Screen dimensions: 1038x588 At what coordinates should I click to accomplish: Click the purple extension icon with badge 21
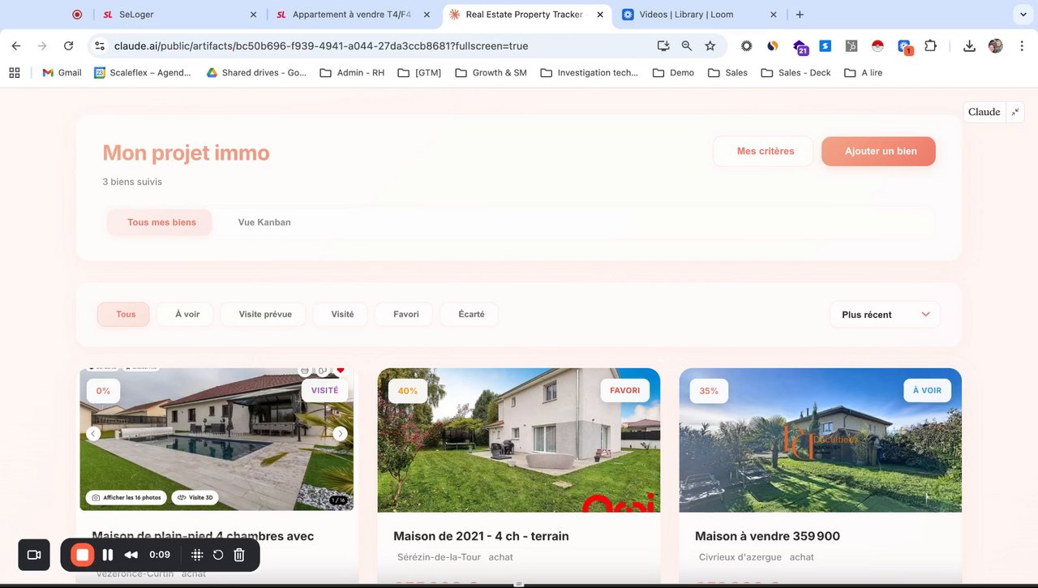pyautogui.click(x=800, y=47)
